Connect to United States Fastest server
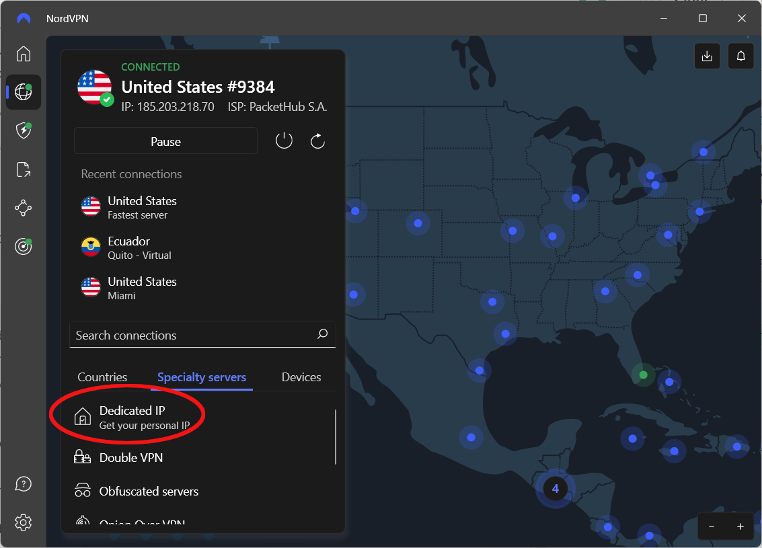Screen dimensions: 762x548 pos(202,208)
